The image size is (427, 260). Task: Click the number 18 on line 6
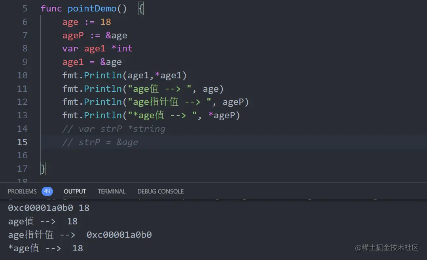coord(106,22)
